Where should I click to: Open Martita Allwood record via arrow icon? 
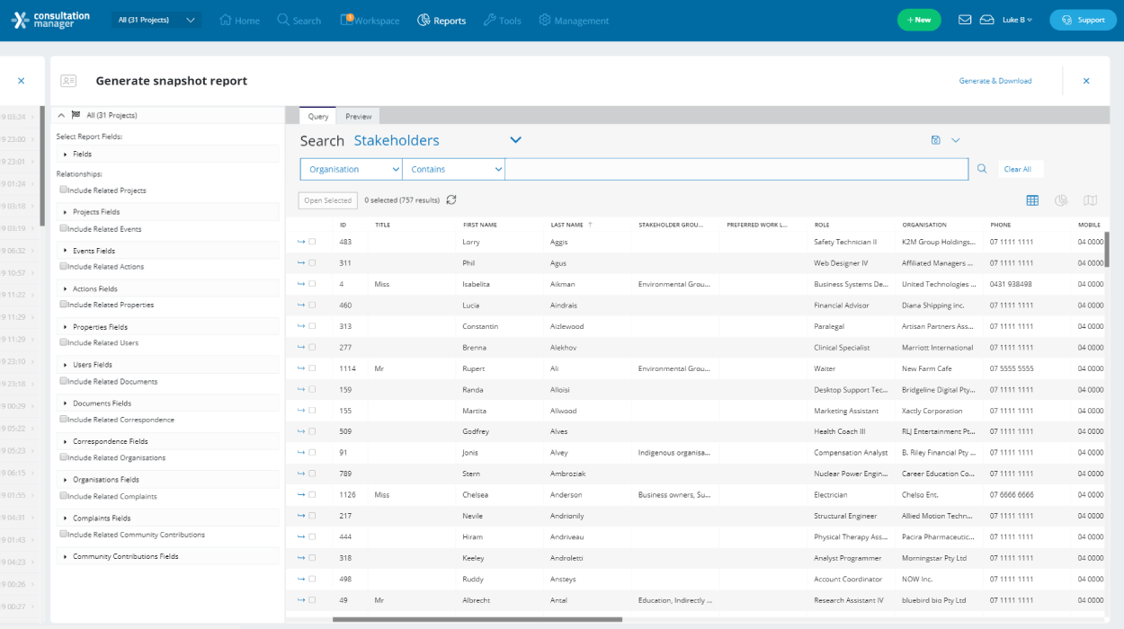pyautogui.click(x=301, y=411)
